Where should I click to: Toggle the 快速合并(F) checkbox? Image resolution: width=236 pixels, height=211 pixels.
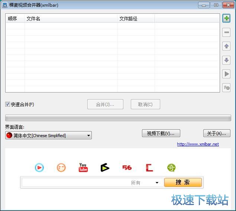click(x=7, y=104)
